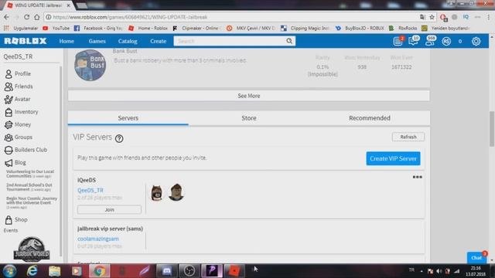Open the RbxRocks bookmark

(x=403, y=29)
